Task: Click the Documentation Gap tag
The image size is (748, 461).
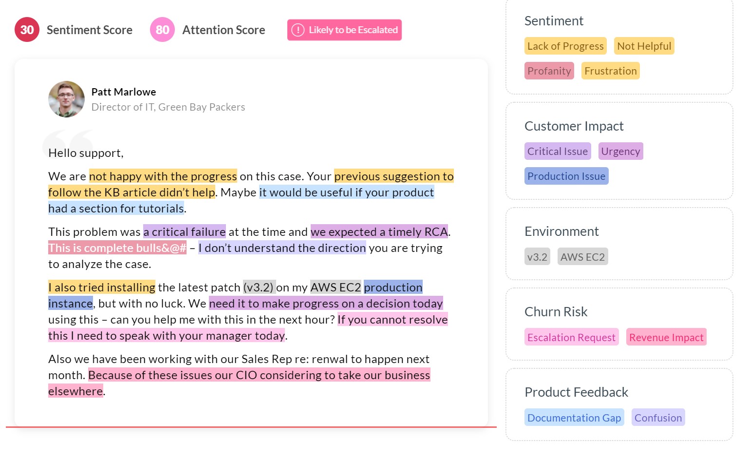Action: pos(574,418)
